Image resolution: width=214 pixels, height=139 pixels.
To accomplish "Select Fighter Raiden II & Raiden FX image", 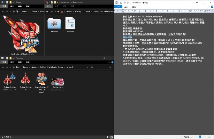I will 10,81.
